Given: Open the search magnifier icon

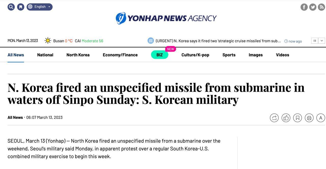Looking at the screenshot, I should (x=11, y=7).
